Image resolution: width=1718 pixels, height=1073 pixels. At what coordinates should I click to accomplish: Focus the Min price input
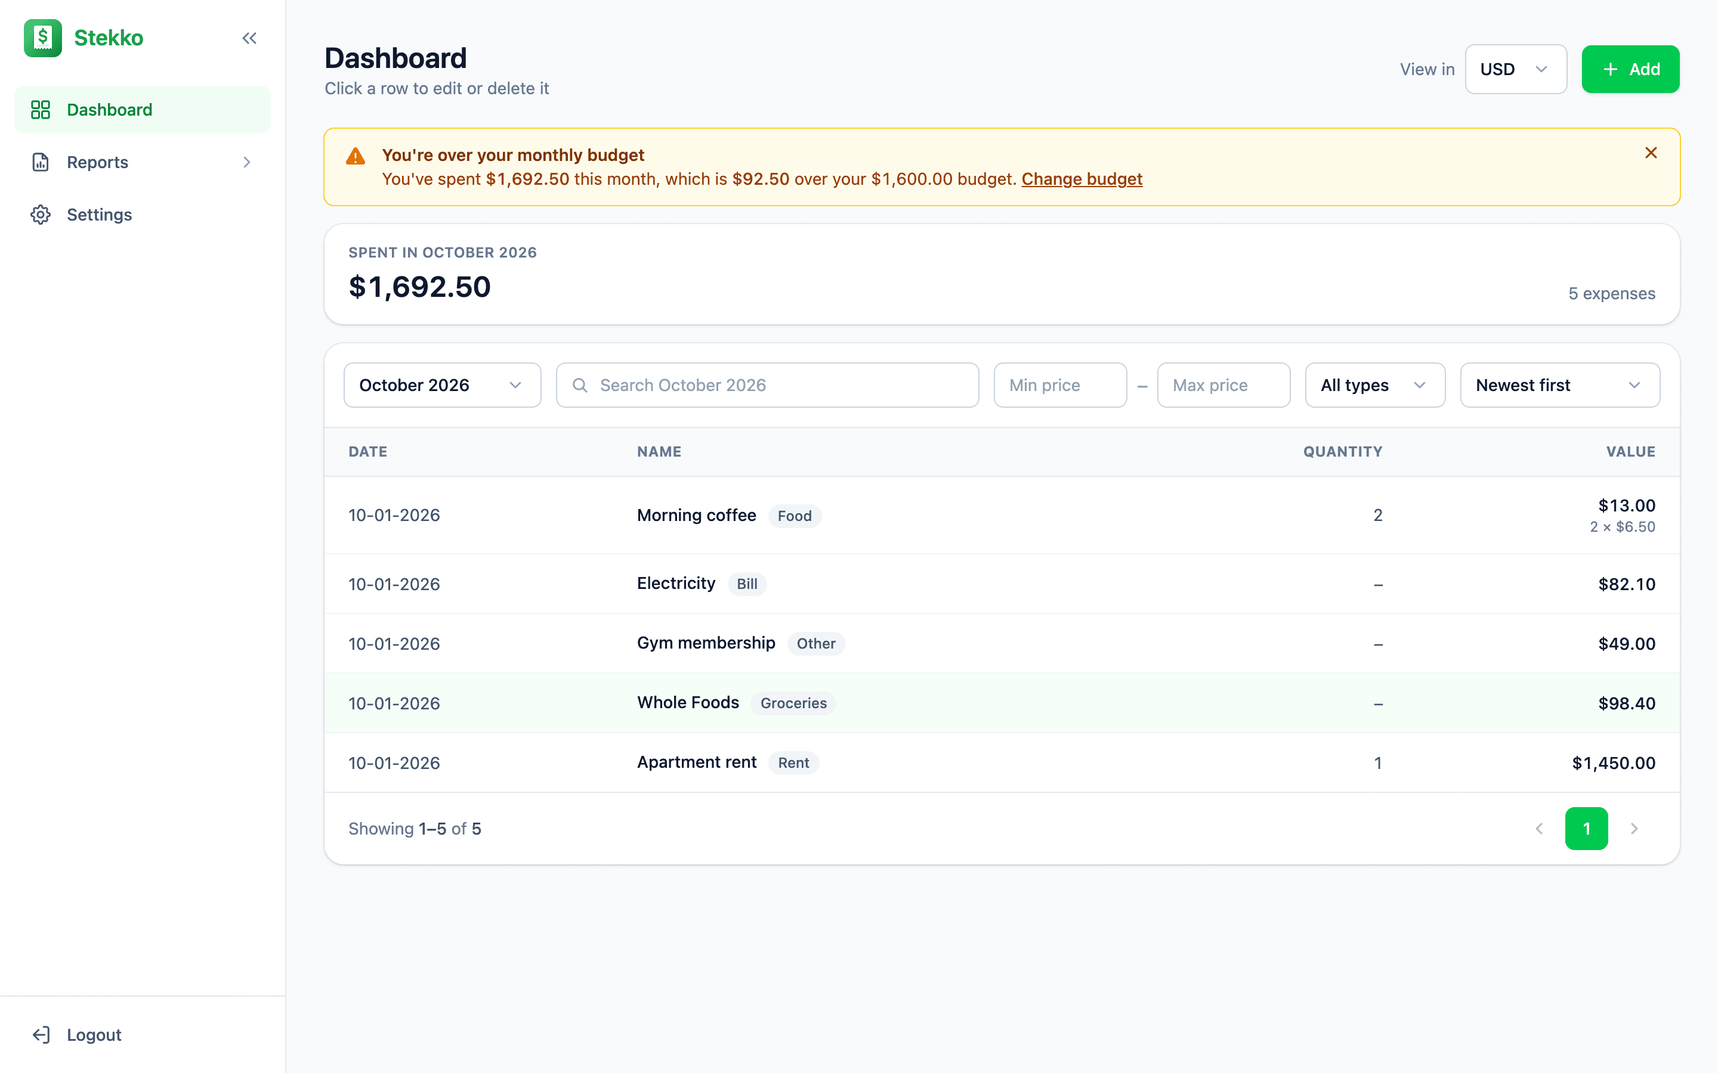(x=1061, y=385)
